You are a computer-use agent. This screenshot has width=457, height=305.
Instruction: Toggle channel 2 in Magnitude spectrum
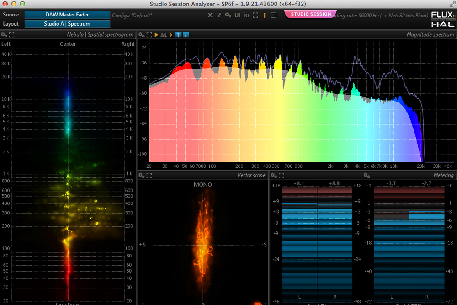(186, 35)
